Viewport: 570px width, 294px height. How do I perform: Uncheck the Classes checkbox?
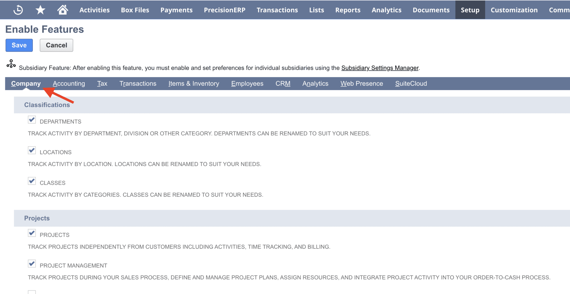[x=31, y=181]
